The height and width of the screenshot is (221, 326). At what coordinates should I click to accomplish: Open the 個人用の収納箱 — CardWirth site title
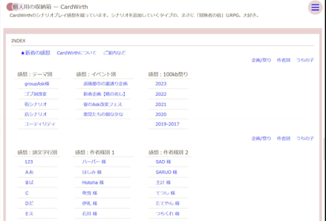click(x=50, y=7)
